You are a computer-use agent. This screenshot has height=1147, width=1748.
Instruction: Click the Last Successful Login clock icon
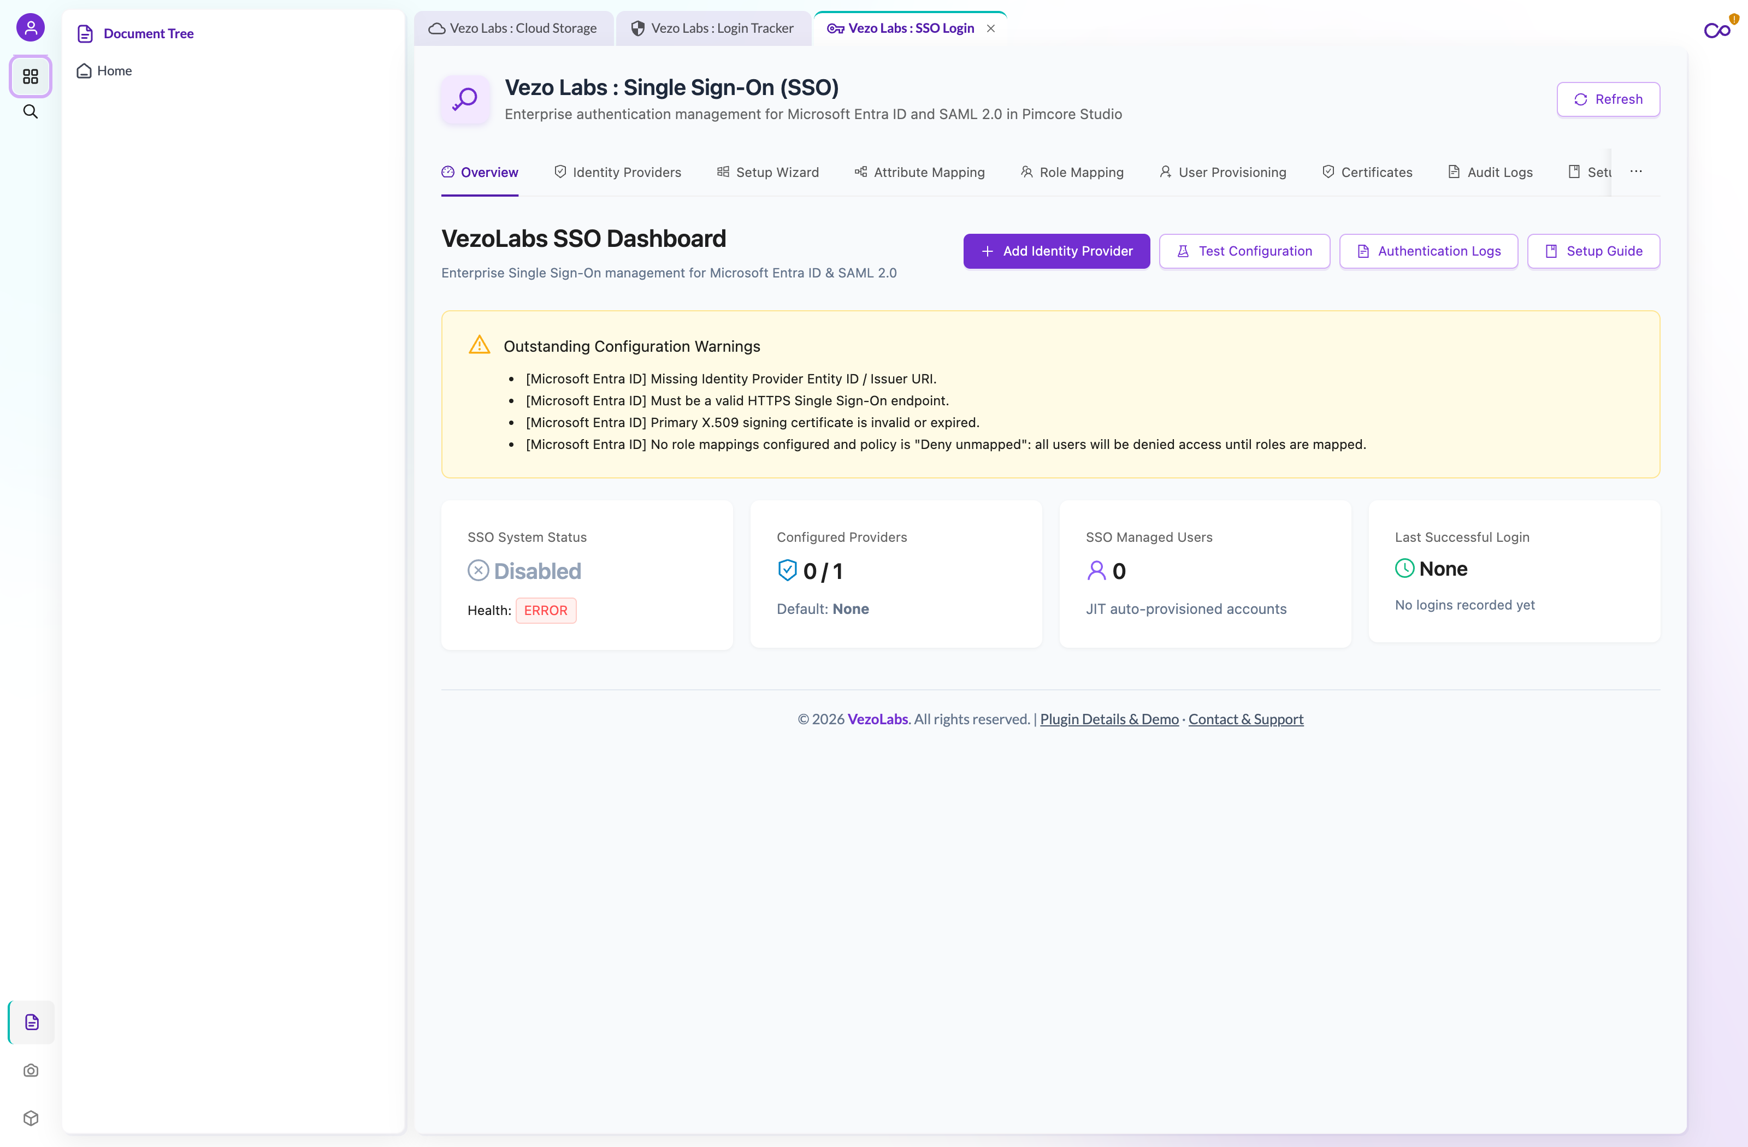(1404, 569)
